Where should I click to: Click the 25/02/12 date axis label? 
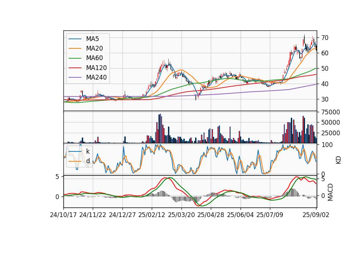pos(152,215)
